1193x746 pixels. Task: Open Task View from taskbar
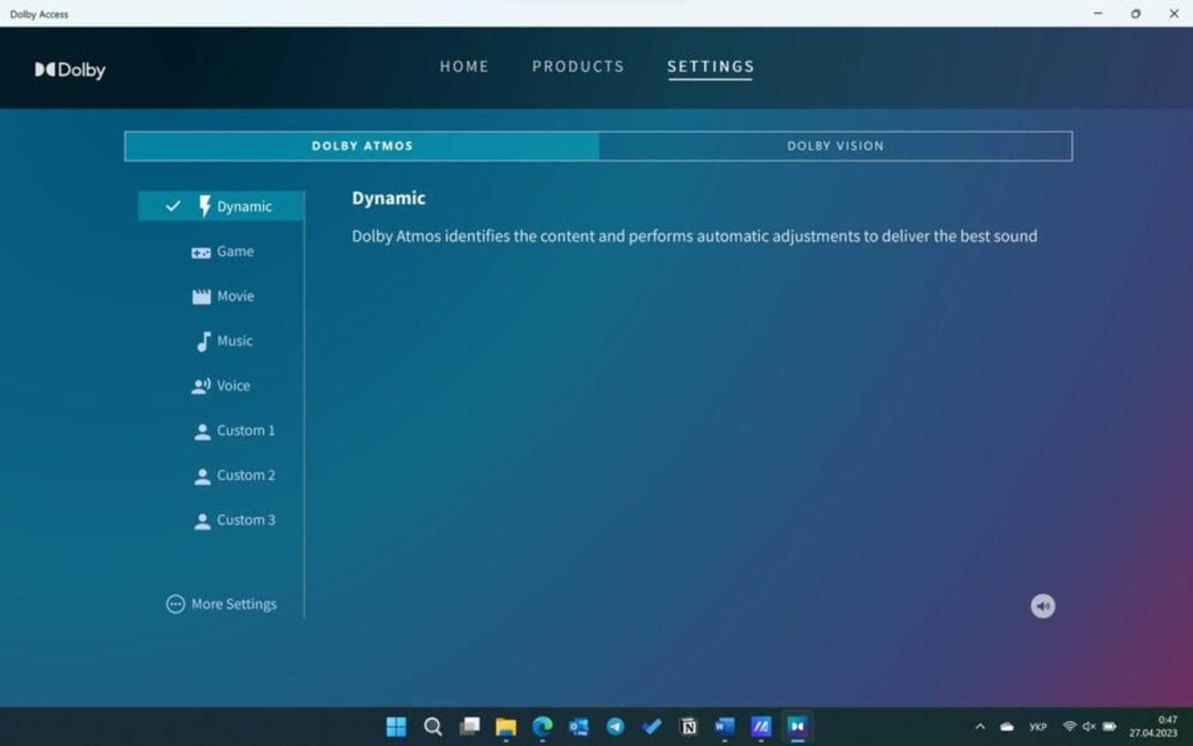469,726
